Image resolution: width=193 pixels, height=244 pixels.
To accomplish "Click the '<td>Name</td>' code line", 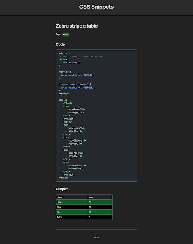I will 77,109.
